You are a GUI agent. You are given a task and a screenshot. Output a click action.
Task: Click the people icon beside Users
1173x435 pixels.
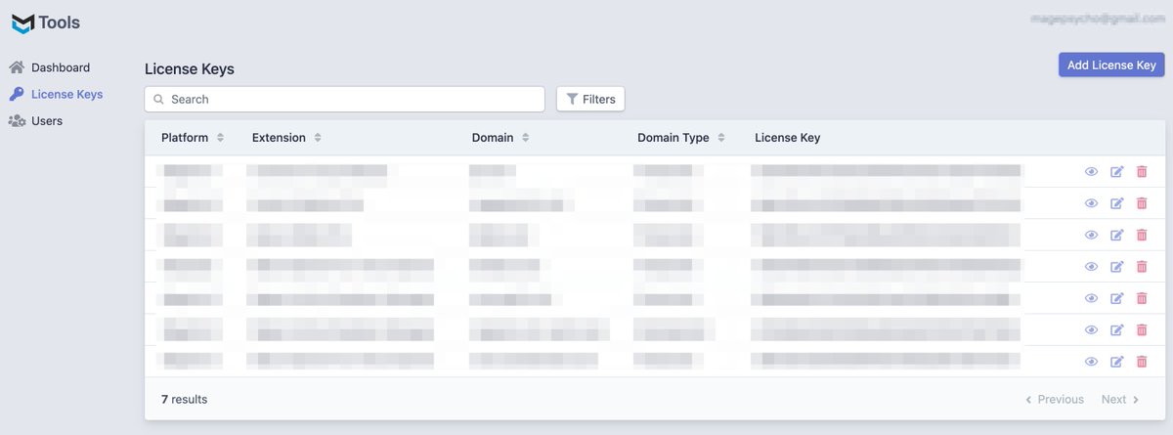(x=17, y=121)
